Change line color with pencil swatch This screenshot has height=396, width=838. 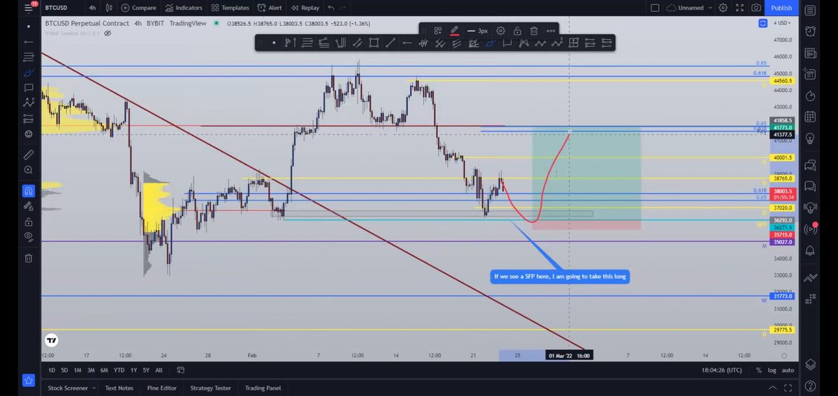click(x=455, y=31)
